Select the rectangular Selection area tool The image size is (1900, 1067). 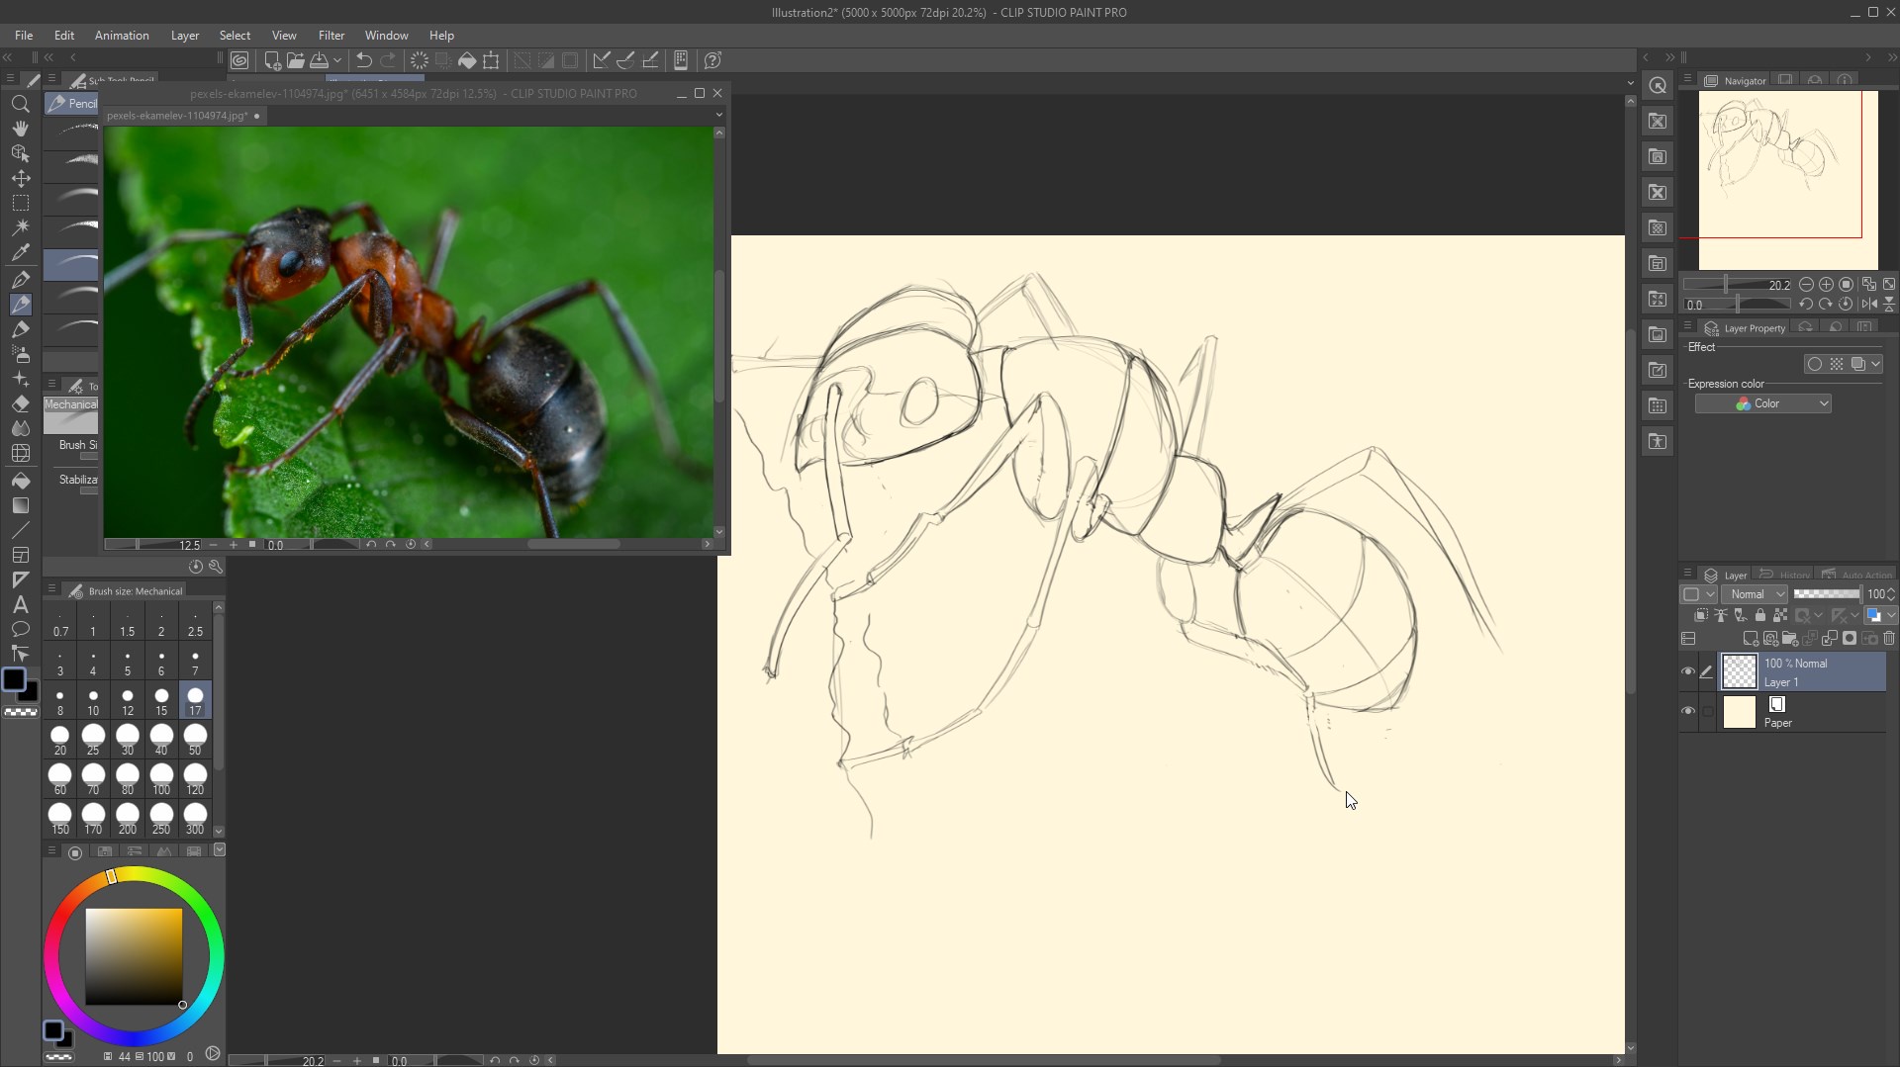click(x=20, y=203)
